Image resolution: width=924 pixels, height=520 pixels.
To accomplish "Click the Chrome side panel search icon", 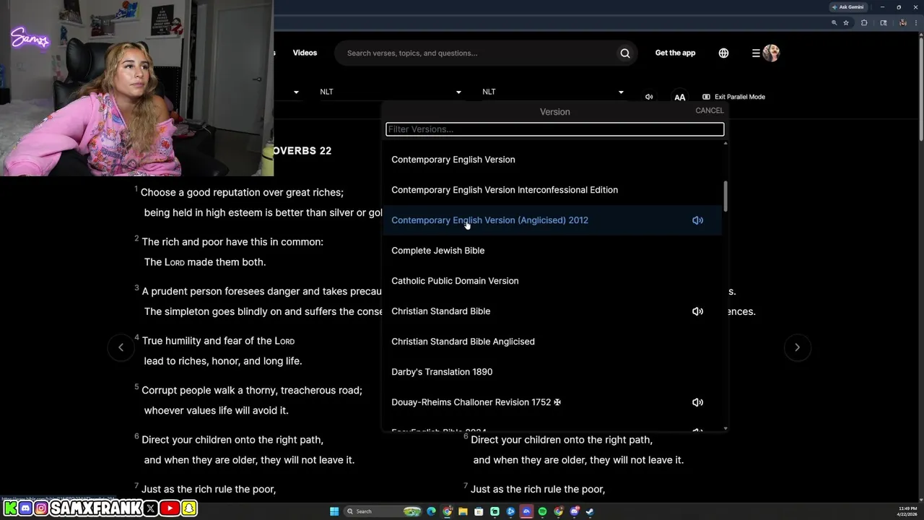I will (x=883, y=22).
